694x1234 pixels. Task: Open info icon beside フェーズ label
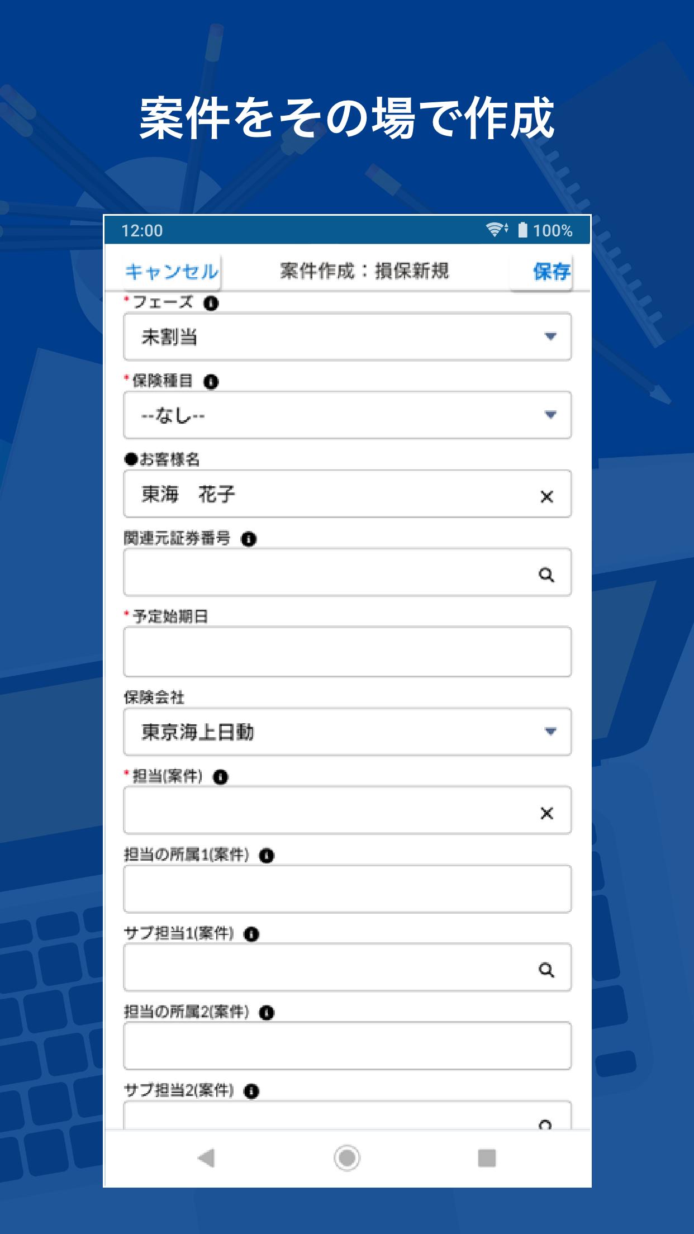[x=211, y=303]
